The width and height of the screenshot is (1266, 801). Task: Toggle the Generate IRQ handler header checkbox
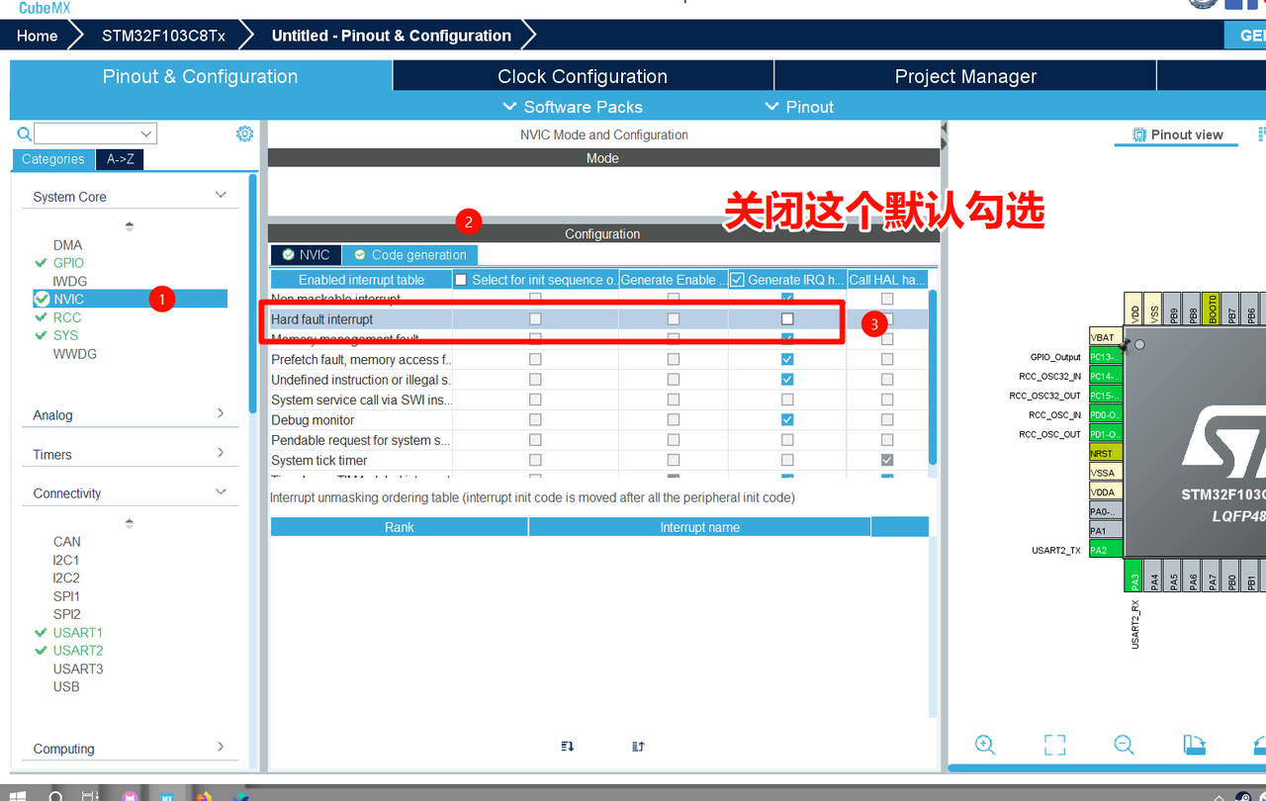click(x=737, y=280)
